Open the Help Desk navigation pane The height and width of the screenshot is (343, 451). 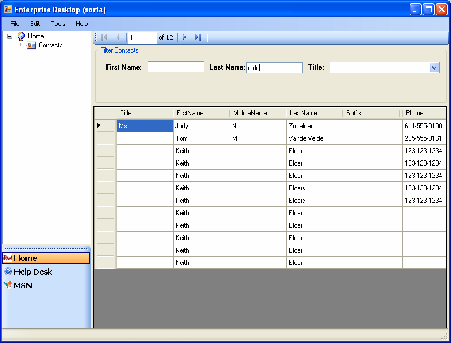click(x=33, y=272)
